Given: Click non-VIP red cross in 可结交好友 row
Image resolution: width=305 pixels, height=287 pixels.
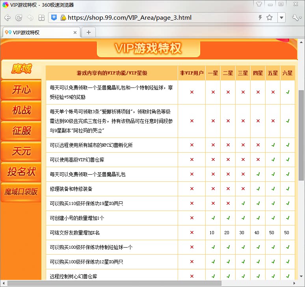Looking at the screenshot, I should [192, 232].
